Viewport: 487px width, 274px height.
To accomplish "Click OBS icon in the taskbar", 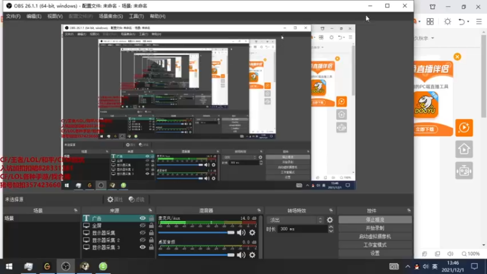I will (x=66, y=267).
